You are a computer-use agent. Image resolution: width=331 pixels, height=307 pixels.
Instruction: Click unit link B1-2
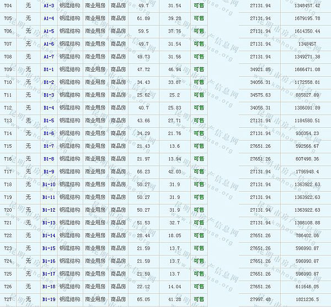49,82
